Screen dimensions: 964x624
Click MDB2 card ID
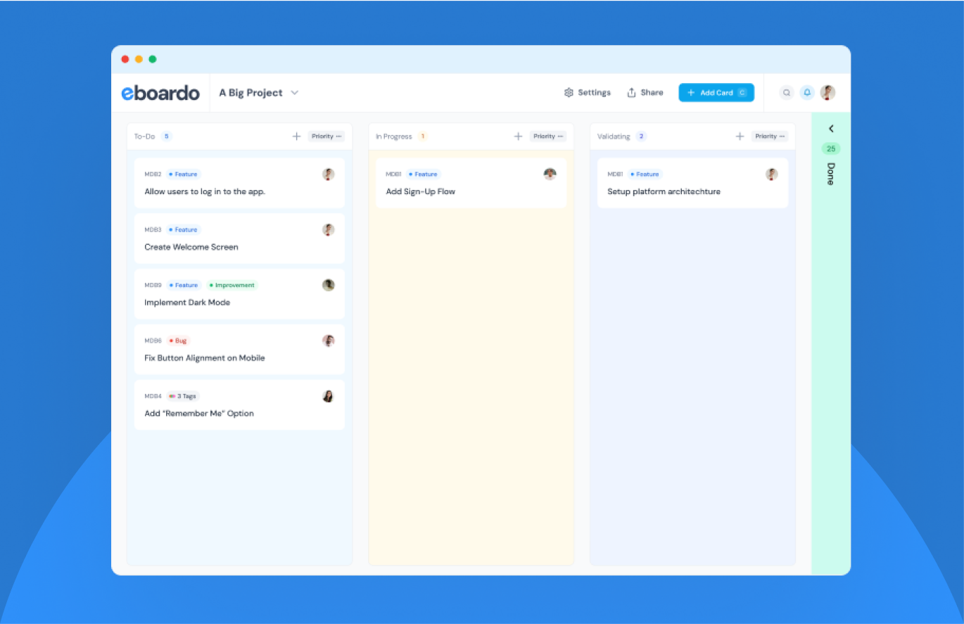coord(153,174)
